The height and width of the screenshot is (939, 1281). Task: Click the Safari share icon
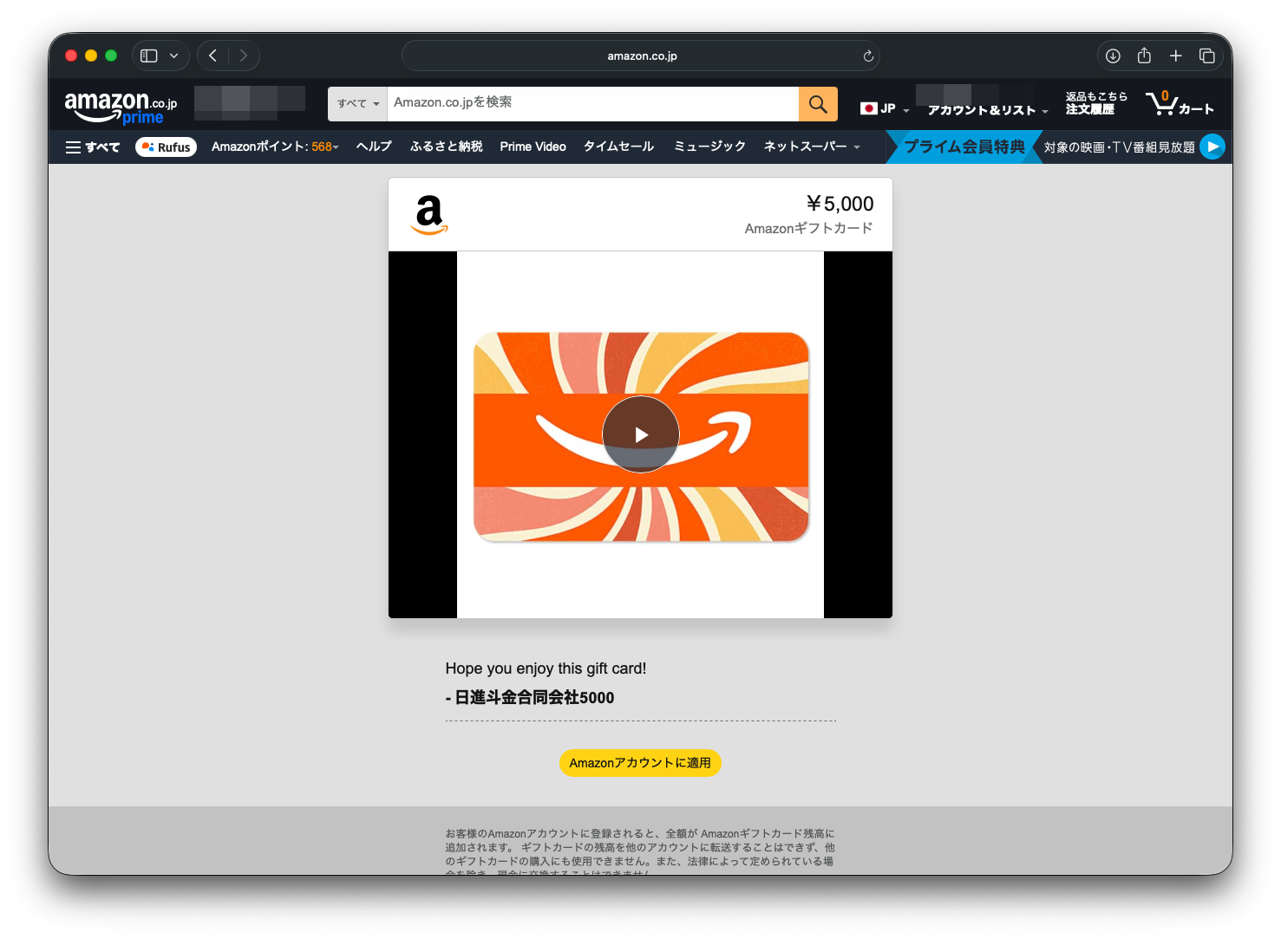pos(1144,56)
